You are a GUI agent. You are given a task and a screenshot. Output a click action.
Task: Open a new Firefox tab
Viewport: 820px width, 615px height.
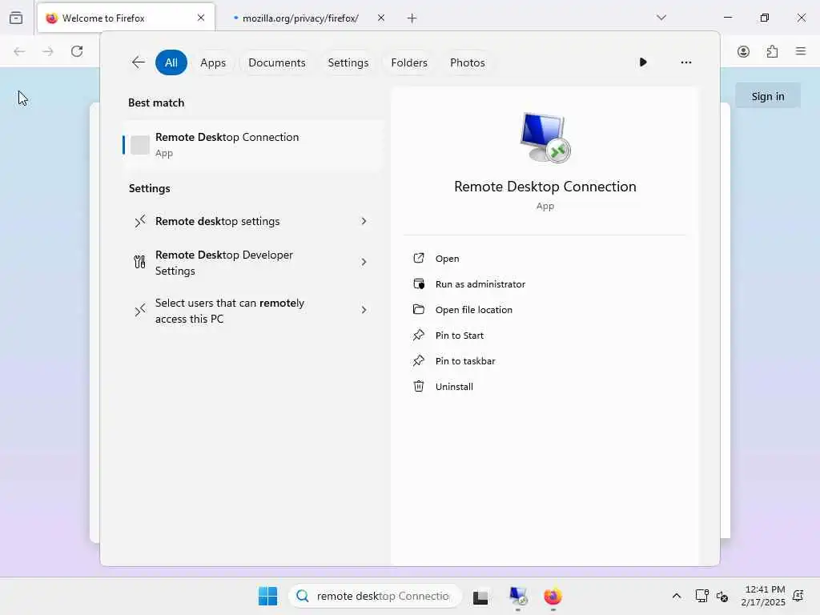(412, 18)
